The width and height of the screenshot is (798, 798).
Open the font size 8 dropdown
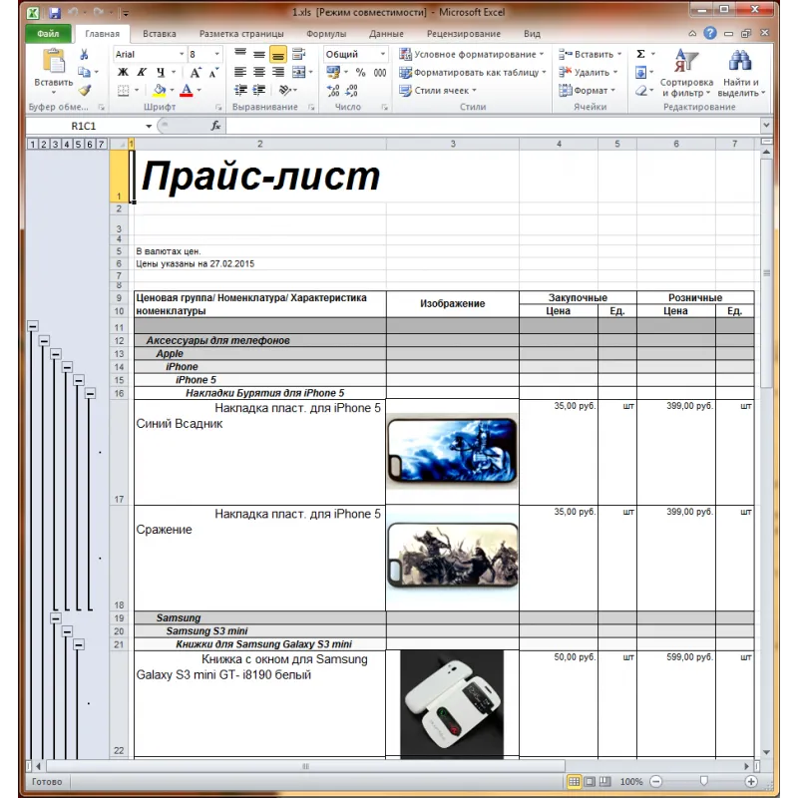click(217, 54)
